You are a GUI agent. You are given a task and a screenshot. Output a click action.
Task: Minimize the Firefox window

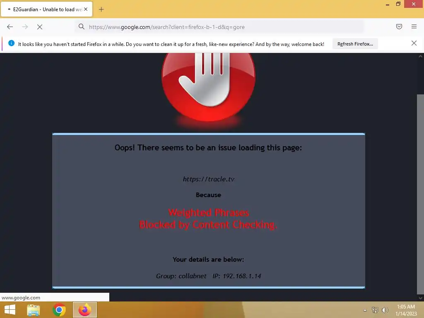click(388, 4)
